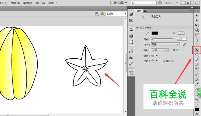Click the fill color none swatch in properties
This screenshot has width=201, height=116.
click(x=181, y=33)
